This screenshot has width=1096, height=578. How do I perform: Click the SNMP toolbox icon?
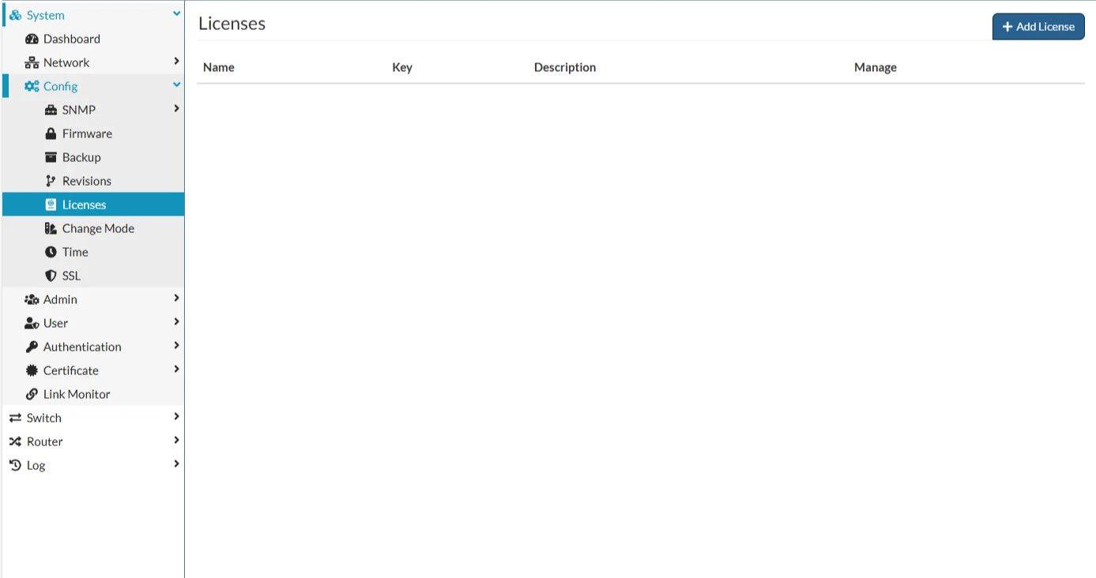[x=51, y=110]
